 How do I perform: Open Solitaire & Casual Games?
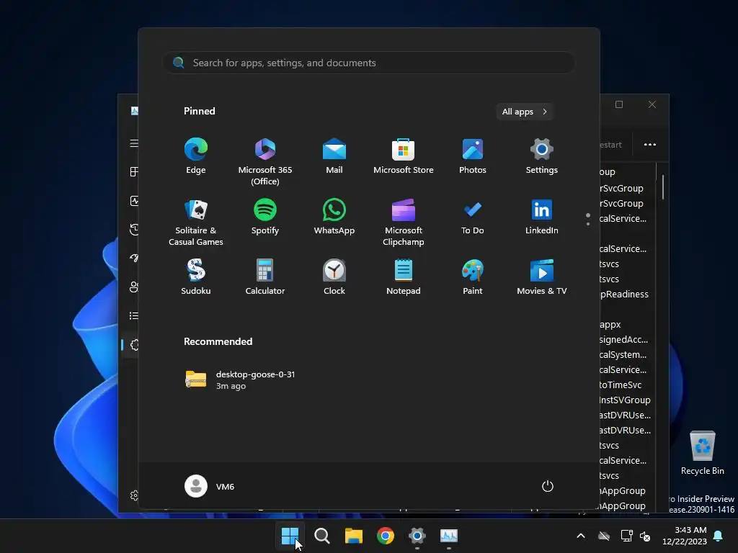point(196,223)
